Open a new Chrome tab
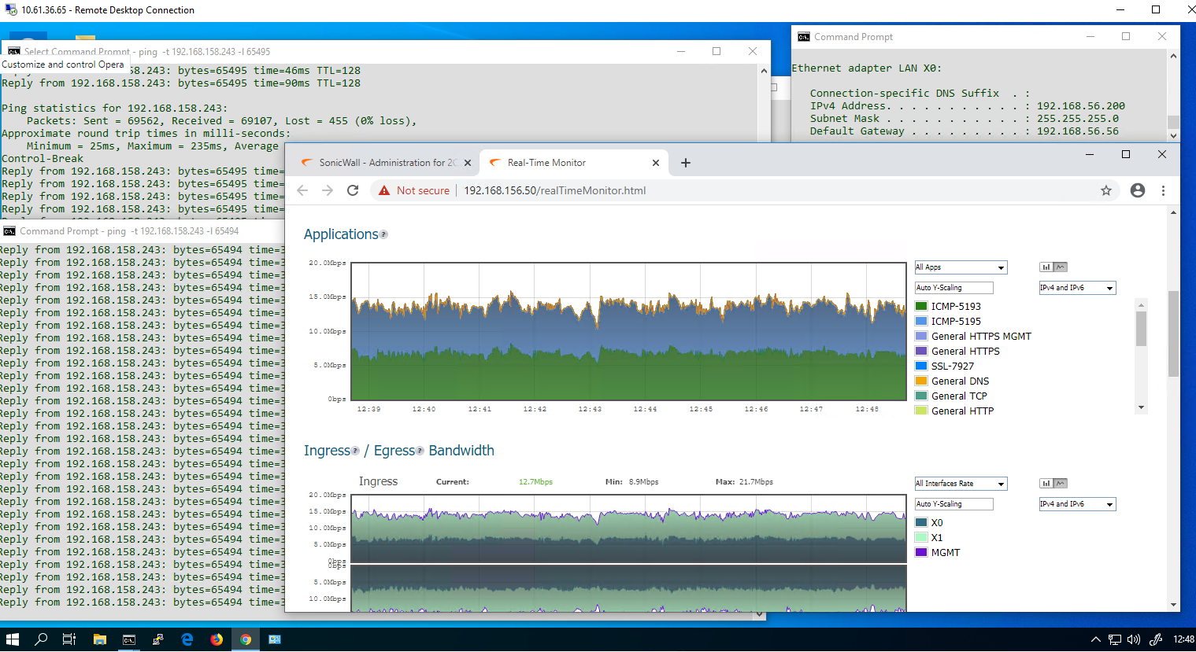 [x=686, y=163]
